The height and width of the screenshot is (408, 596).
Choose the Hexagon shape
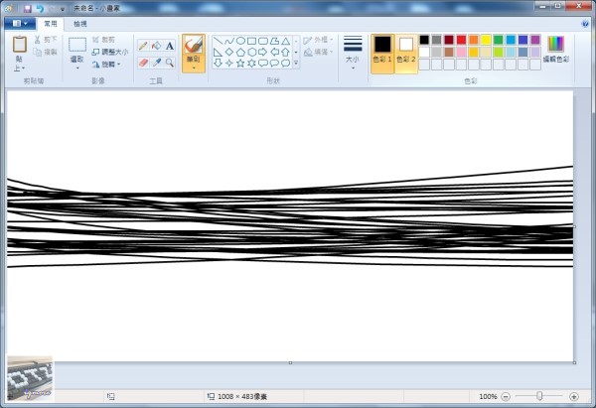251,52
